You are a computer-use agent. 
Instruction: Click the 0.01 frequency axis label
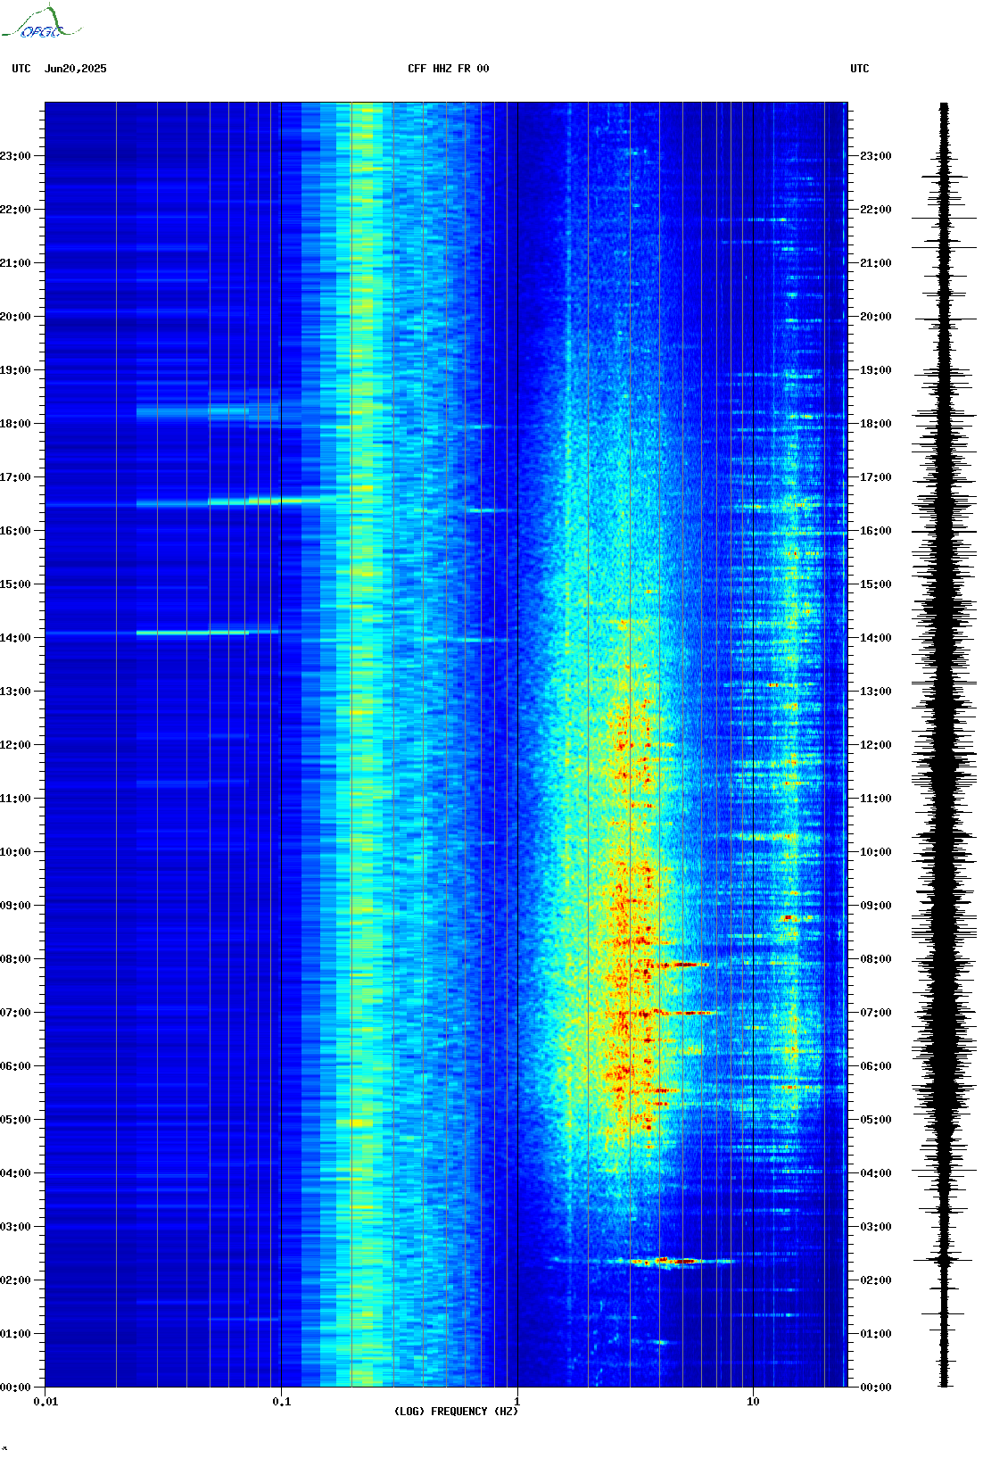[x=45, y=1402]
